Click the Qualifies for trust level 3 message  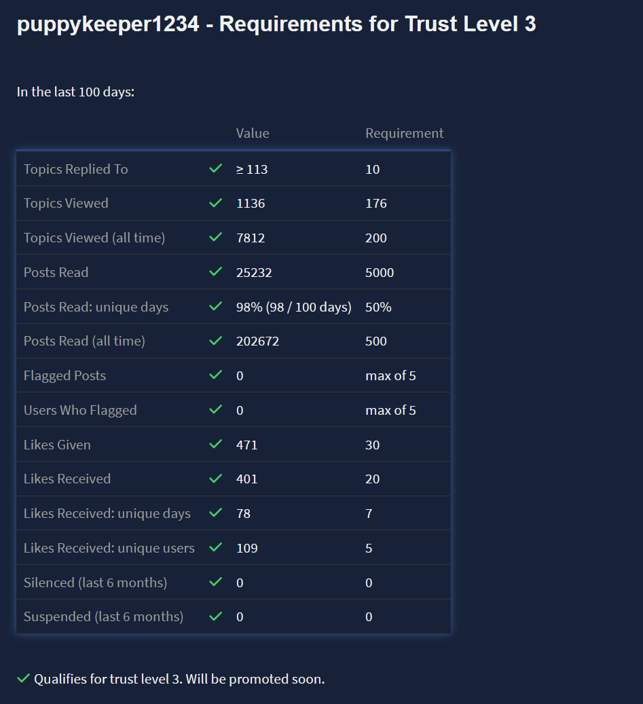click(x=179, y=679)
